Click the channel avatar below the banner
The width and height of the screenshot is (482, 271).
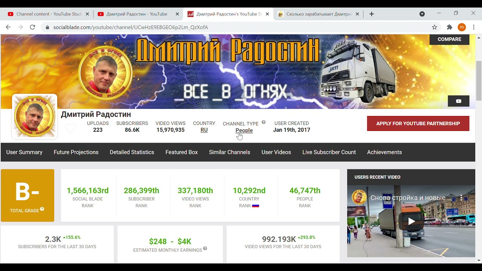[35, 116]
